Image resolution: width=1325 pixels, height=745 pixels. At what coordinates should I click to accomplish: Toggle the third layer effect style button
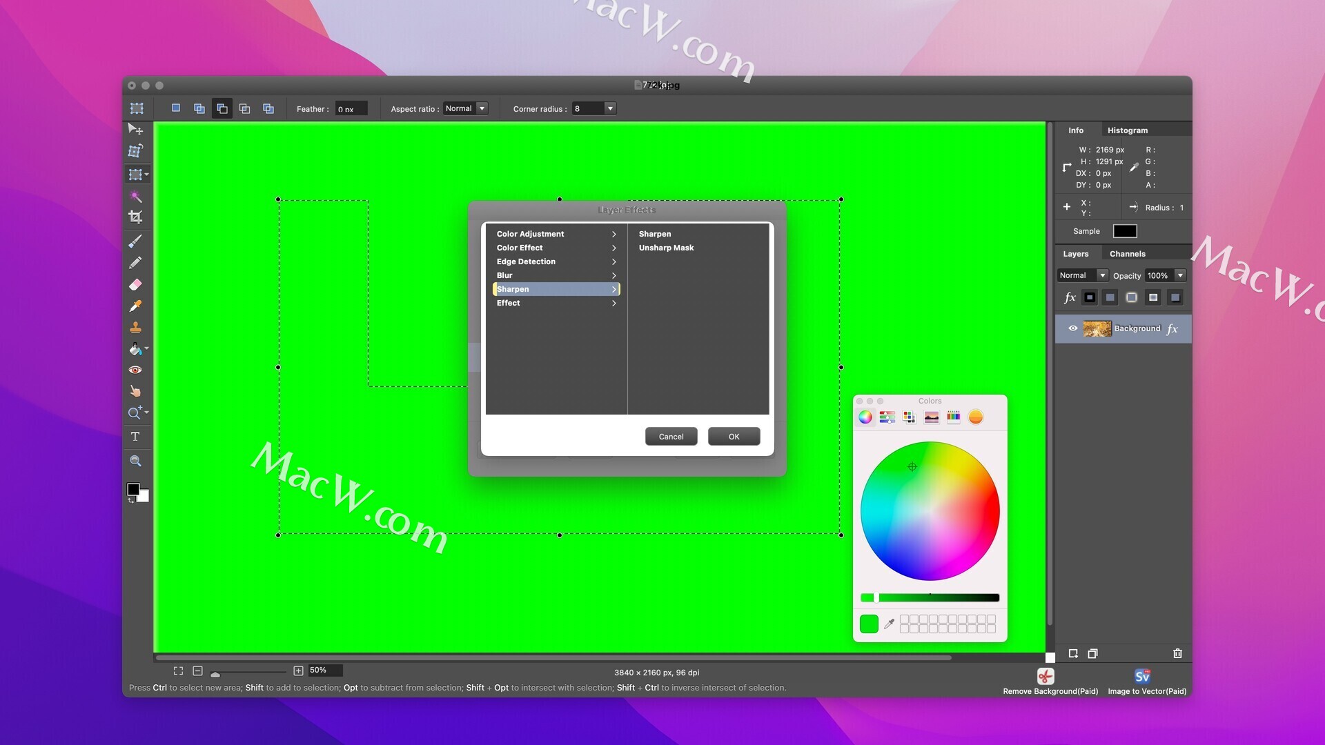click(x=1132, y=297)
